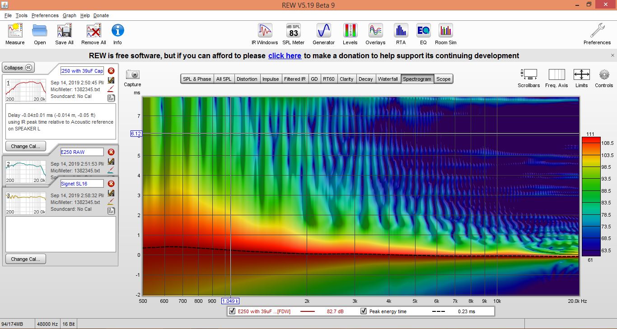Launch the signal Generator
The width and height of the screenshot is (617, 329).
[x=324, y=31]
